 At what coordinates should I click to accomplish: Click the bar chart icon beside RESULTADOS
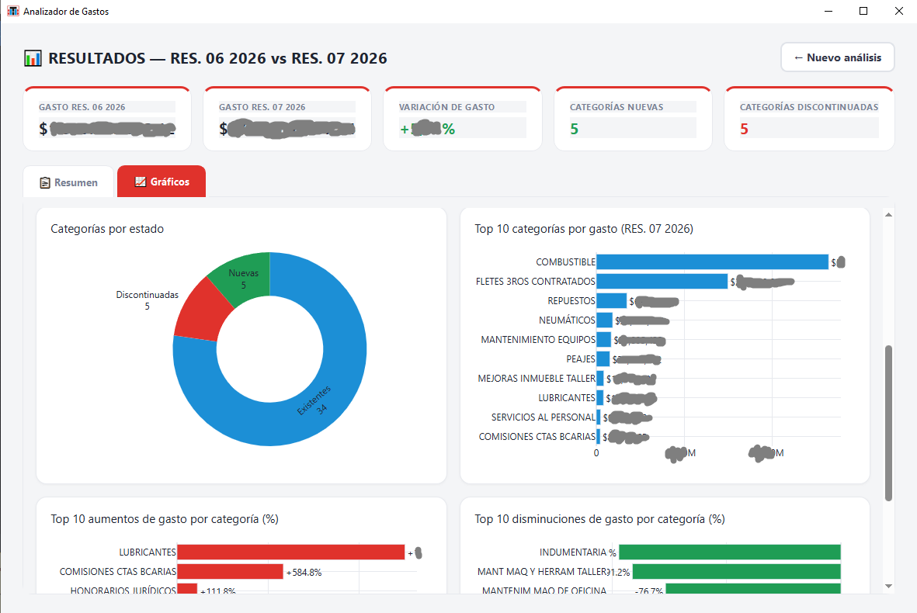pyautogui.click(x=33, y=58)
